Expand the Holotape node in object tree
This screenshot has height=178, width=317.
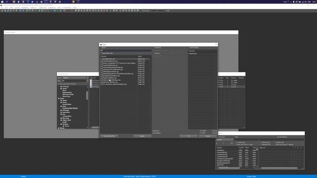pos(61,110)
